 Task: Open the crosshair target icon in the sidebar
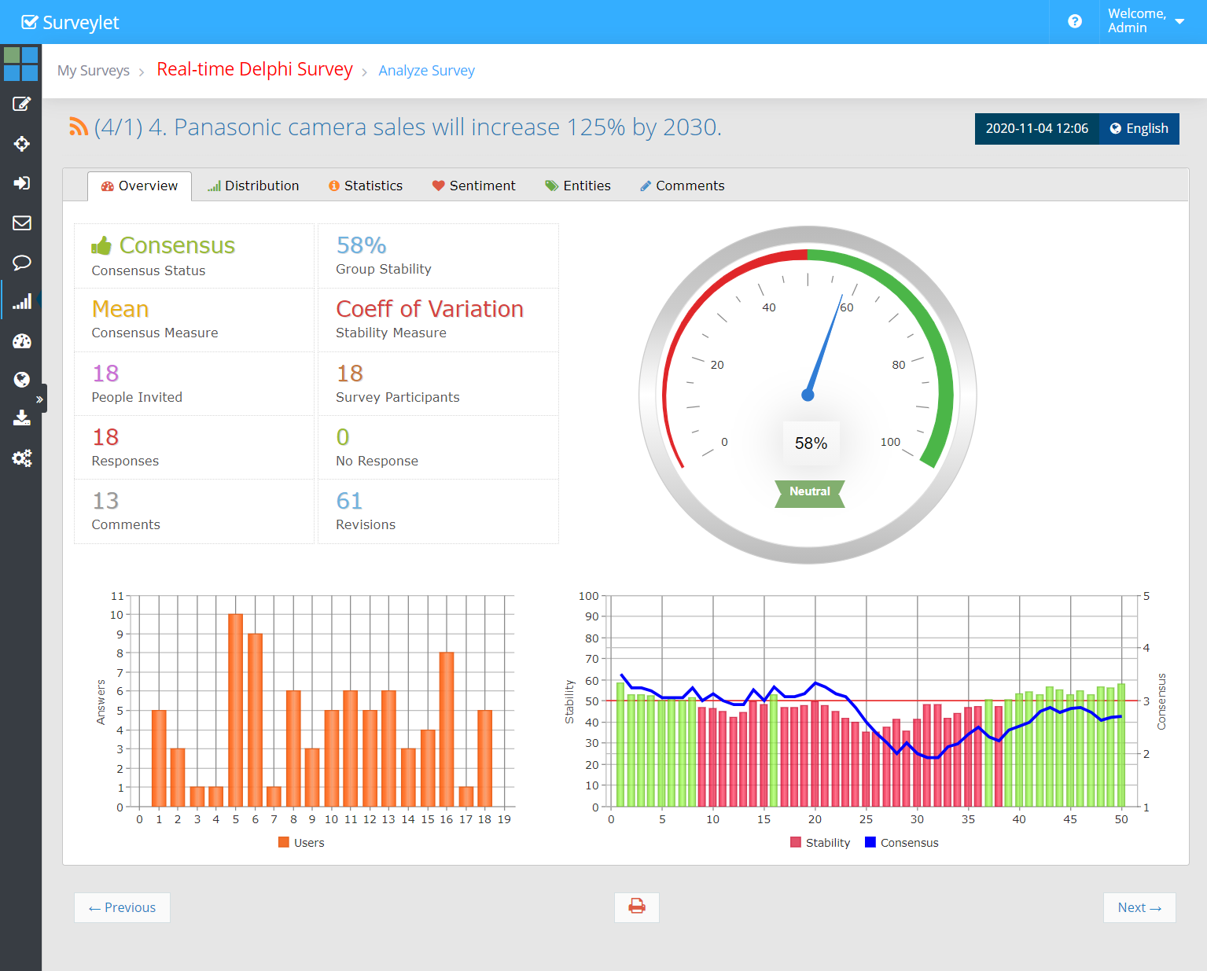coord(21,144)
